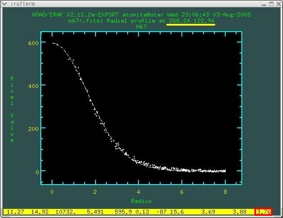Minimize the irafterm window
This screenshot has height=218, width=283.
coord(264,4)
